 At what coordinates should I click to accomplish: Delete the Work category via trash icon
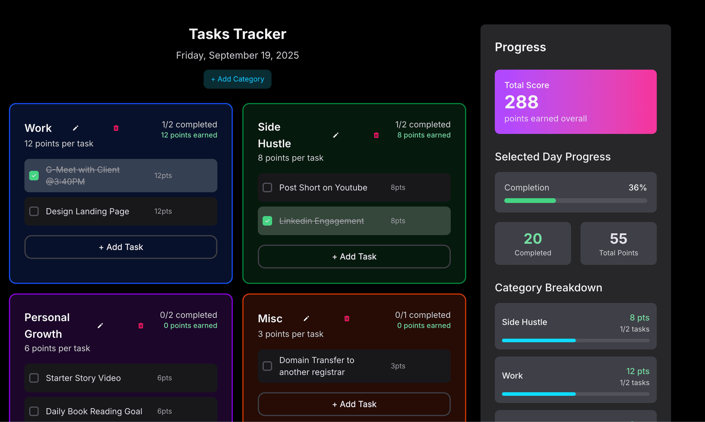coord(116,128)
